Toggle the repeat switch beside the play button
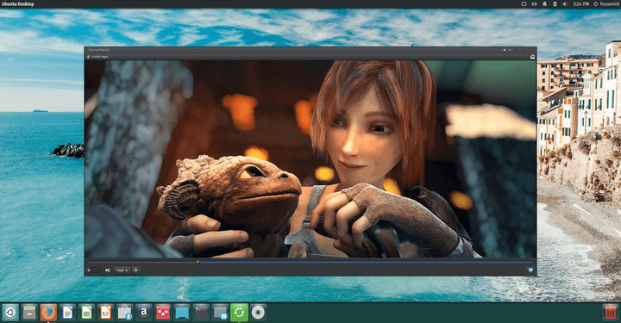Image resolution: width=621 pixels, height=323 pixels. [97, 270]
